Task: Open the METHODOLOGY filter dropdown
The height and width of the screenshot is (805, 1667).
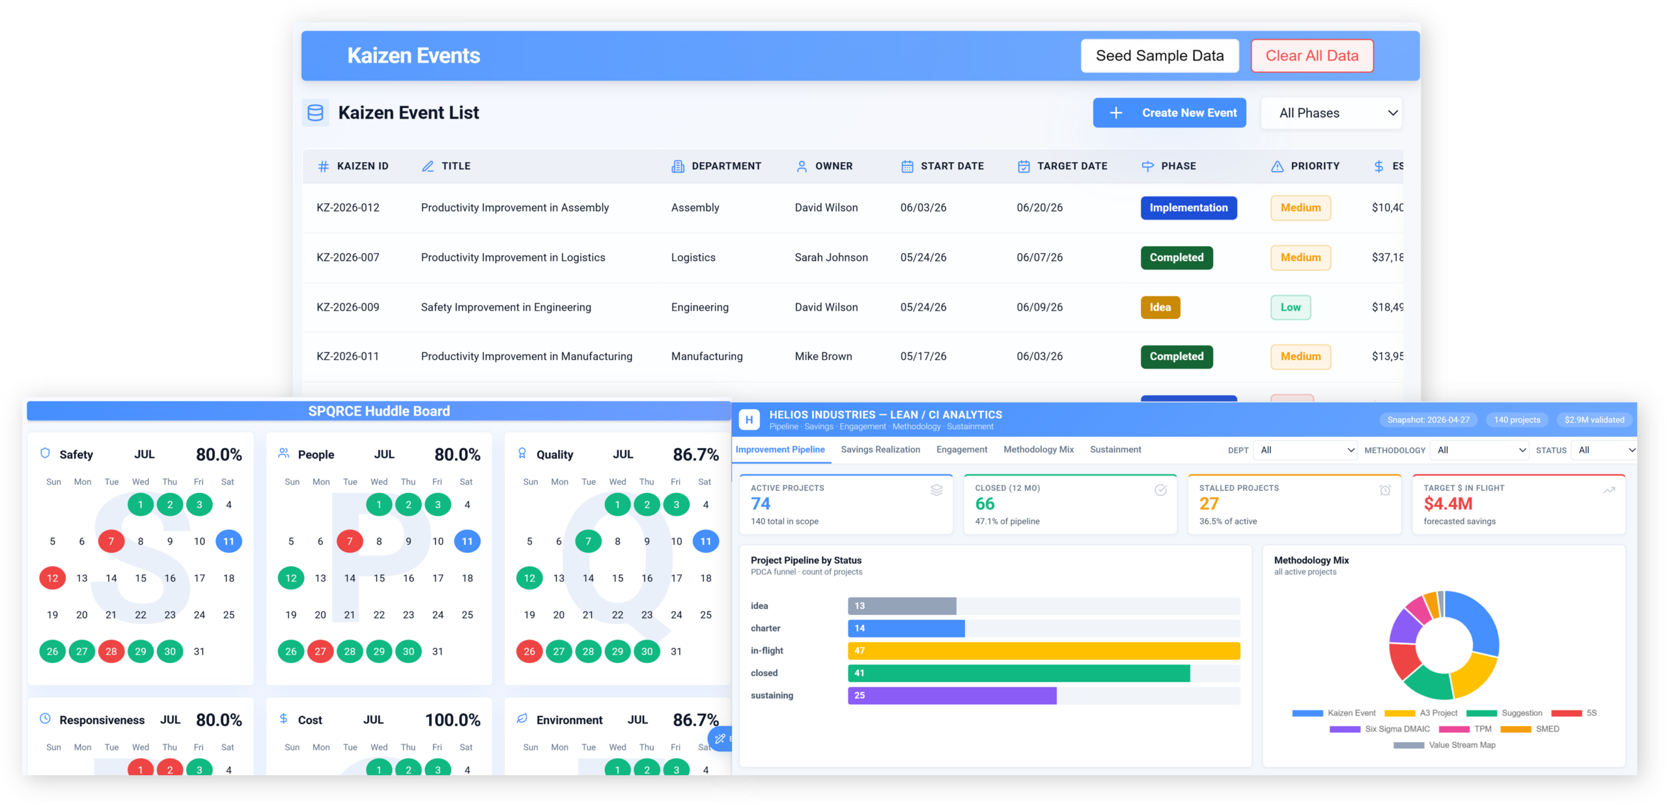Action: point(1481,450)
